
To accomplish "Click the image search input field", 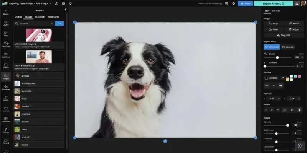I will pyautogui.click(x=35, y=23).
